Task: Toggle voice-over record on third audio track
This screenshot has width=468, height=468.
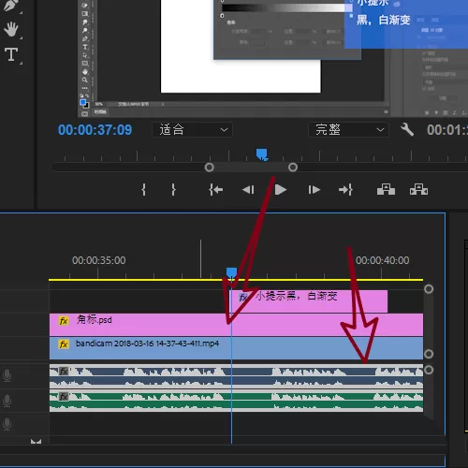Action: 7,424
